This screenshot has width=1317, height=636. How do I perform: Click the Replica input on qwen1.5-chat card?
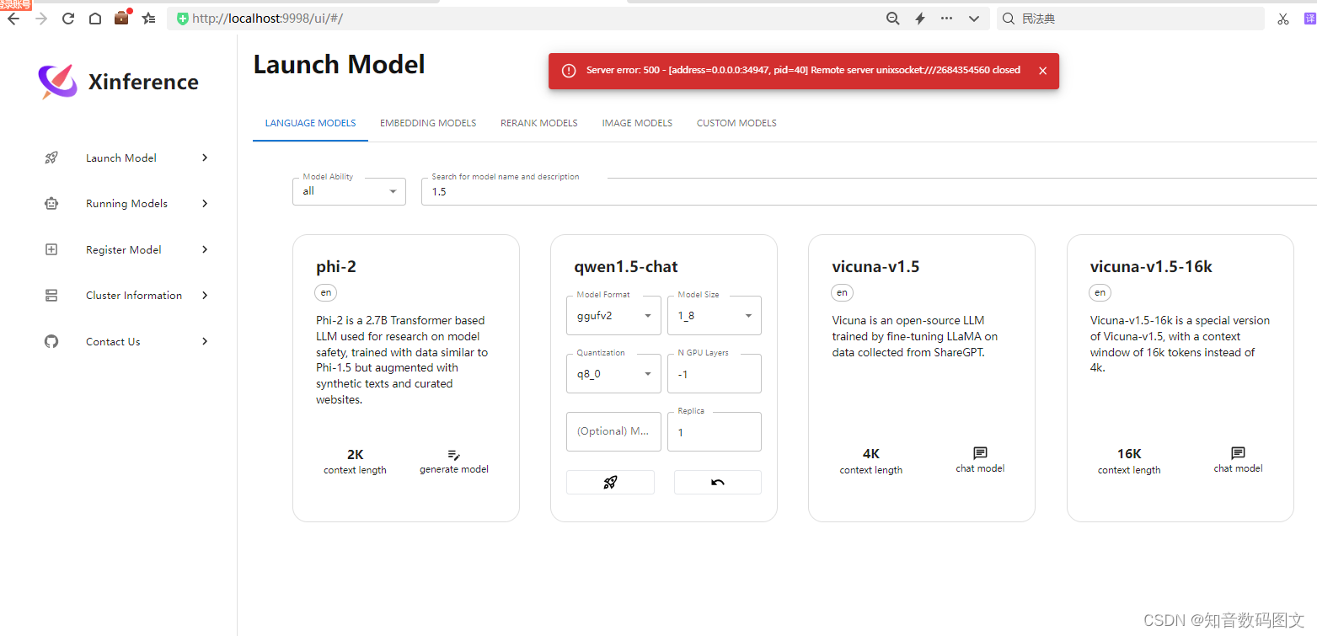[714, 431]
